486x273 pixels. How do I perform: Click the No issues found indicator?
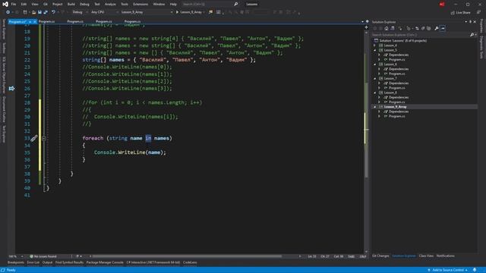(x=43, y=256)
